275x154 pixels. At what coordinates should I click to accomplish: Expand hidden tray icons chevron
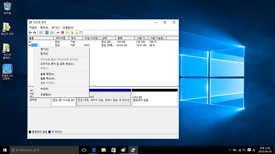tap(230, 150)
